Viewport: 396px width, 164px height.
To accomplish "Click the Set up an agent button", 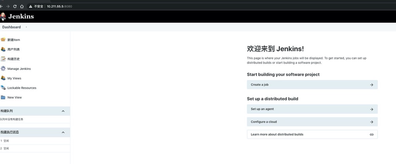I will (312, 109).
